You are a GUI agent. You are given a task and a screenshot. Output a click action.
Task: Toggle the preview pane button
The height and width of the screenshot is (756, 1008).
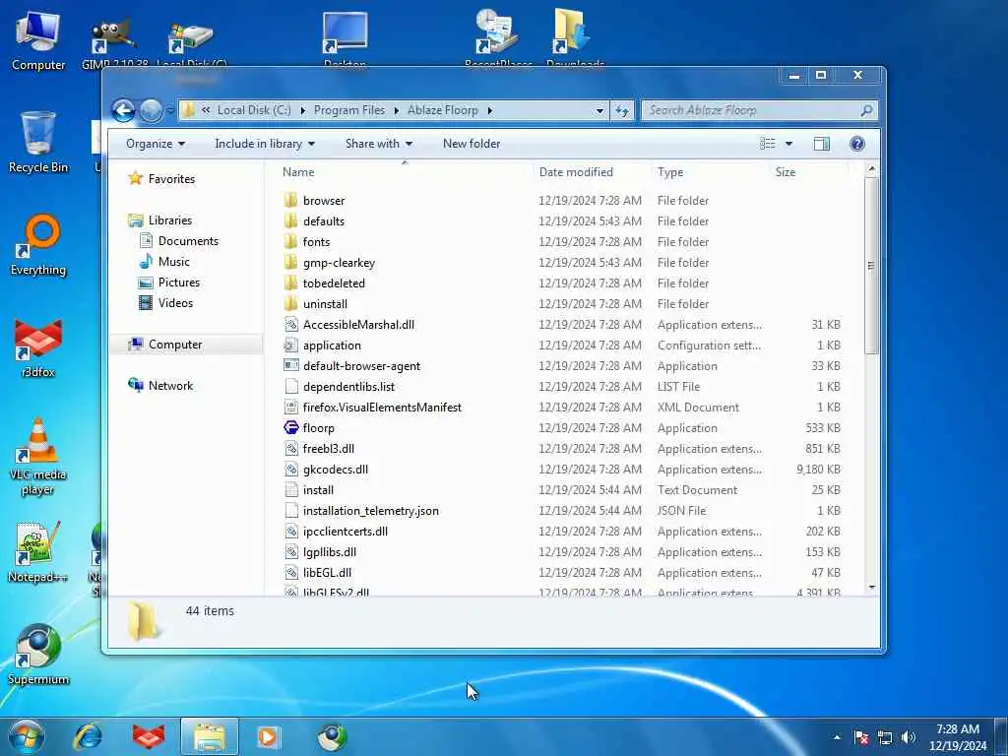tap(822, 144)
